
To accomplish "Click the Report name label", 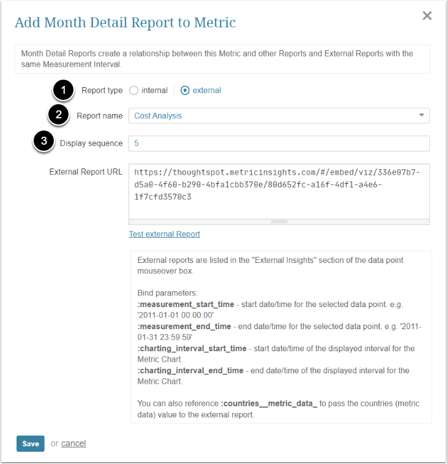I will (x=99, y=115).
